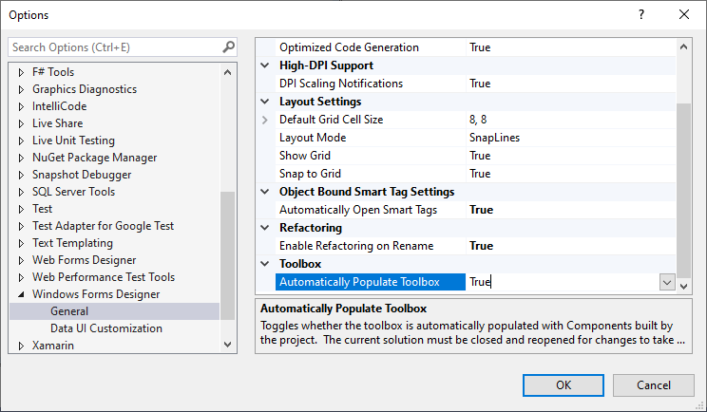Select the NuGet Package Manager item
Screen dimensions: 707x412
point(95,158)
